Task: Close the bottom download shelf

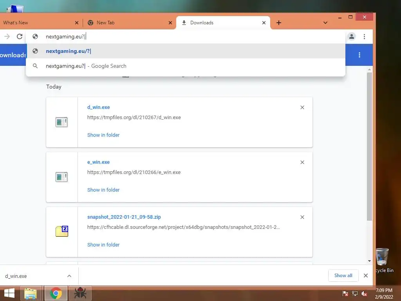Action: (366, 276)
